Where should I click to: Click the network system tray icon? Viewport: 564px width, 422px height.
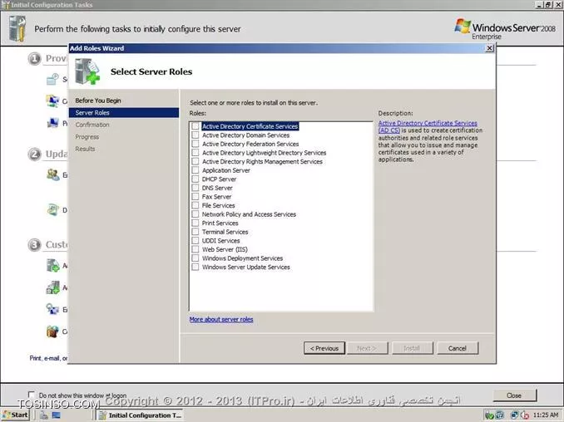click(515, 415)
